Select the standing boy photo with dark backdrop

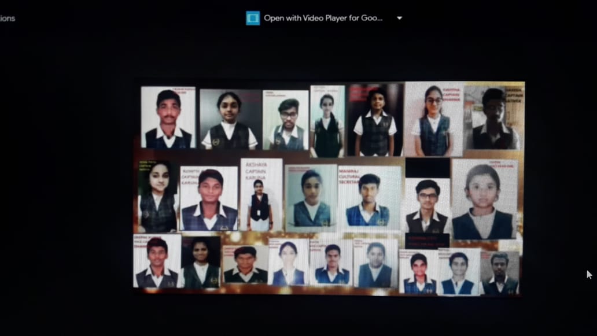375,120
